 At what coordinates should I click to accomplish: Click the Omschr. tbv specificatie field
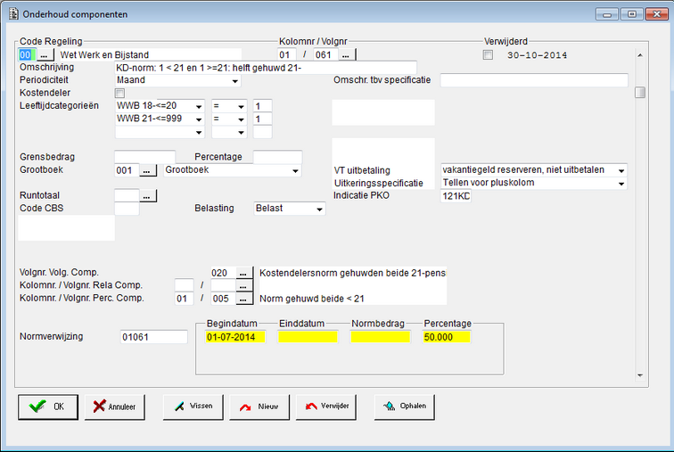coord(534,80)
